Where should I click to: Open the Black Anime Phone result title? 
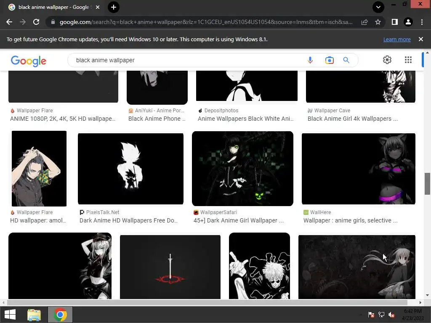click(x=157, y=119)
